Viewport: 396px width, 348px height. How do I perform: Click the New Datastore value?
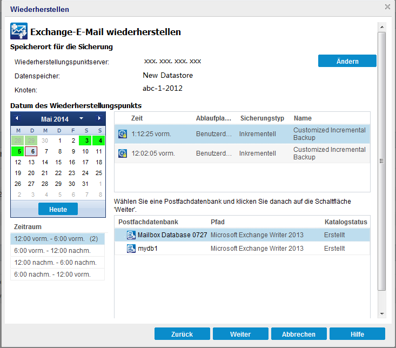[167, 75]
